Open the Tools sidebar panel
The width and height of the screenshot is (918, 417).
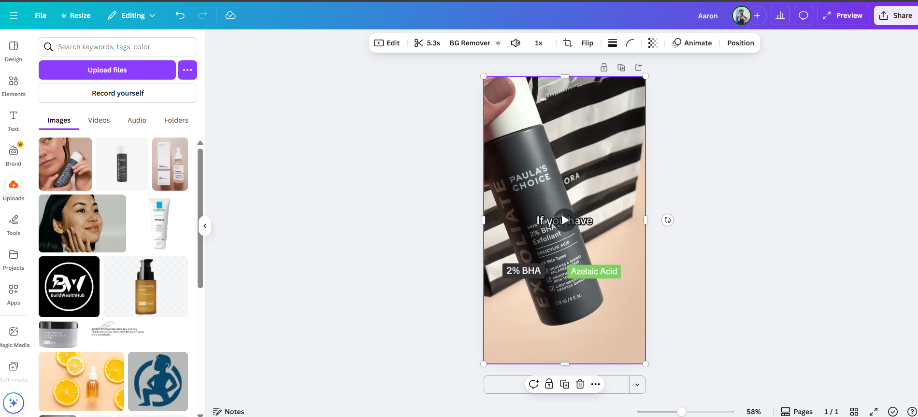click(14, 225)
